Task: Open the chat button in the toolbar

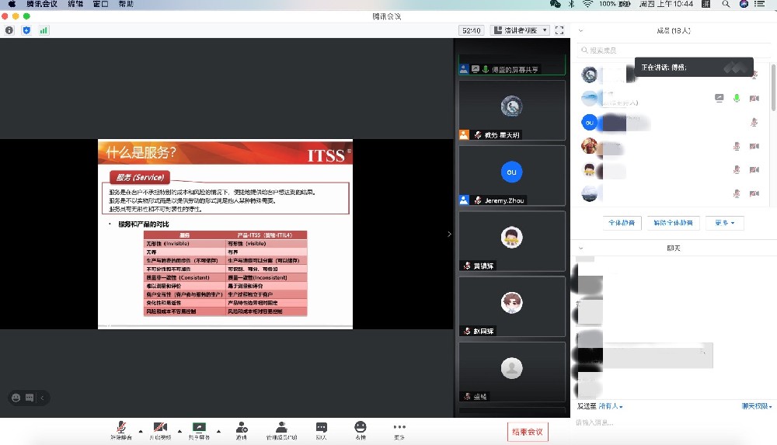Action: tap(321, 430)
